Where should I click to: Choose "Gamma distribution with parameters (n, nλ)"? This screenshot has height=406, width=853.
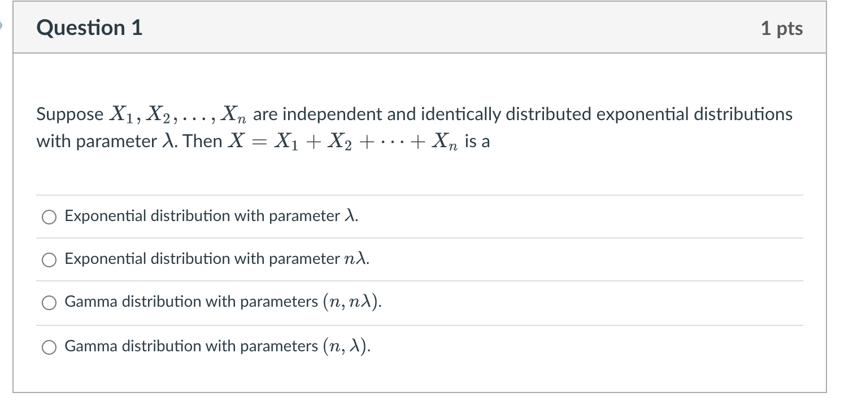50,303
